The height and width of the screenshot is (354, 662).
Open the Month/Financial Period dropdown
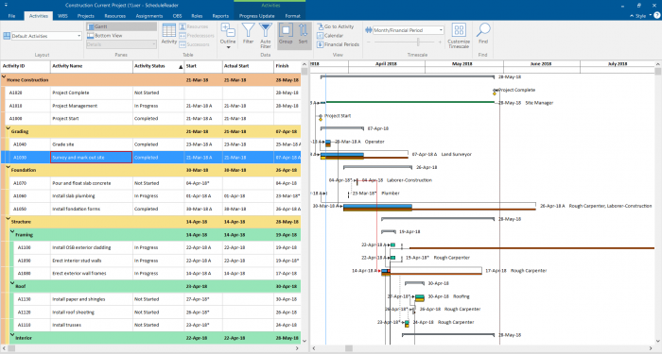tap(409, 30)
